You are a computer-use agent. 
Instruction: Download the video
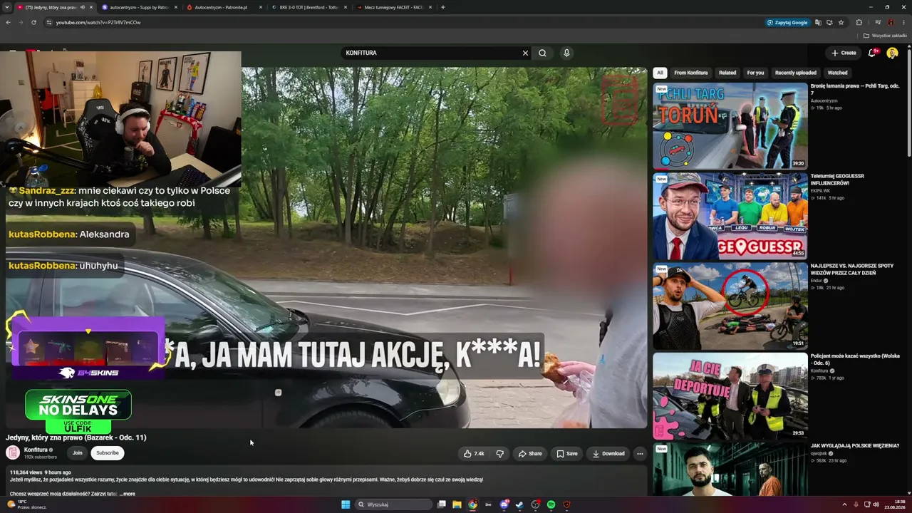coord(608,453)
